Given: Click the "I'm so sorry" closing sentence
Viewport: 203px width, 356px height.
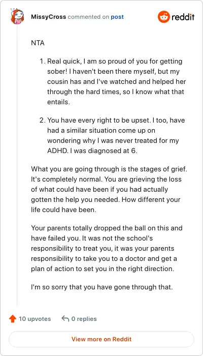Looking at the screenshot, I should coord(102,287).
